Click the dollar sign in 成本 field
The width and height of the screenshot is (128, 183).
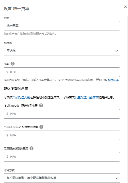coord(7,72)
